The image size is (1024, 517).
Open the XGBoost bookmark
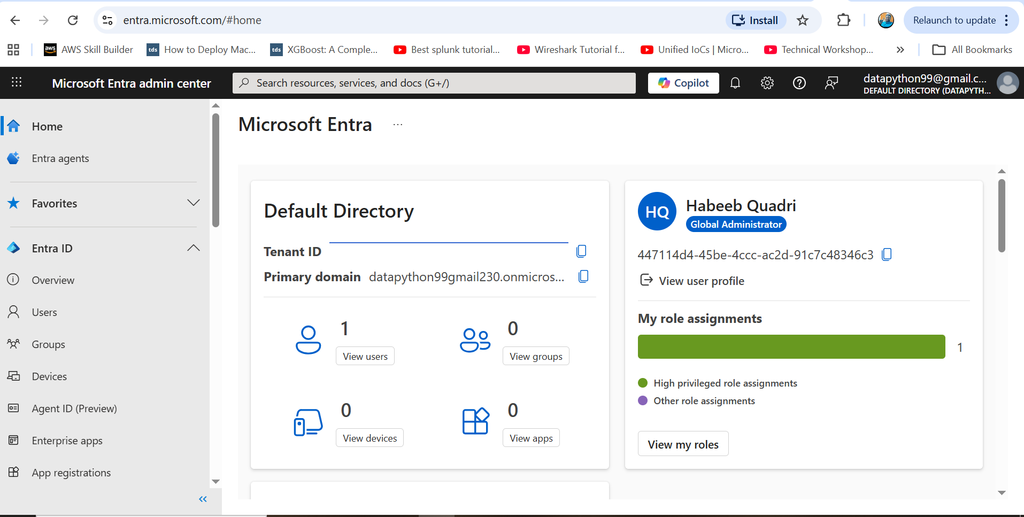pos(324,50)
